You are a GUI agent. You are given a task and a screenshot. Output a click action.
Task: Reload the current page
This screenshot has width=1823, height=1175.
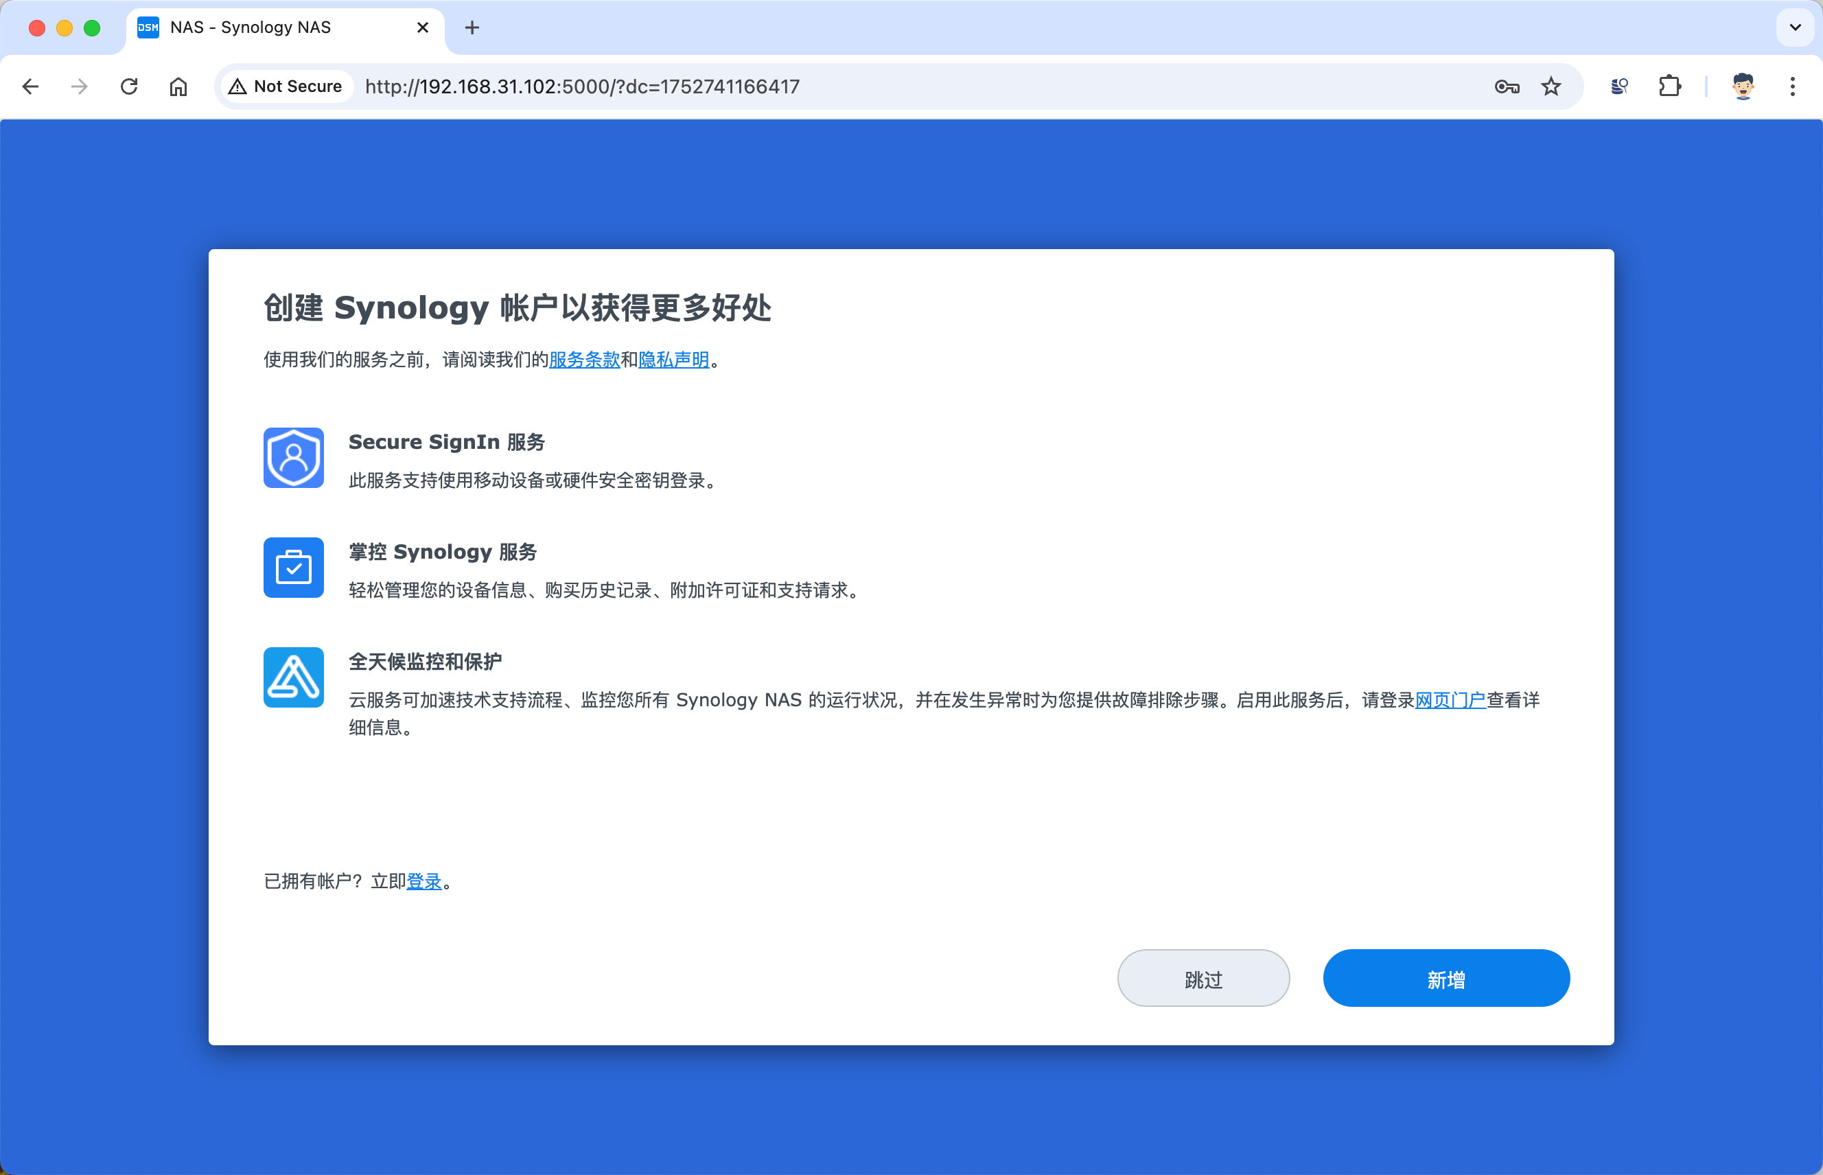click(x=129, y=86)
